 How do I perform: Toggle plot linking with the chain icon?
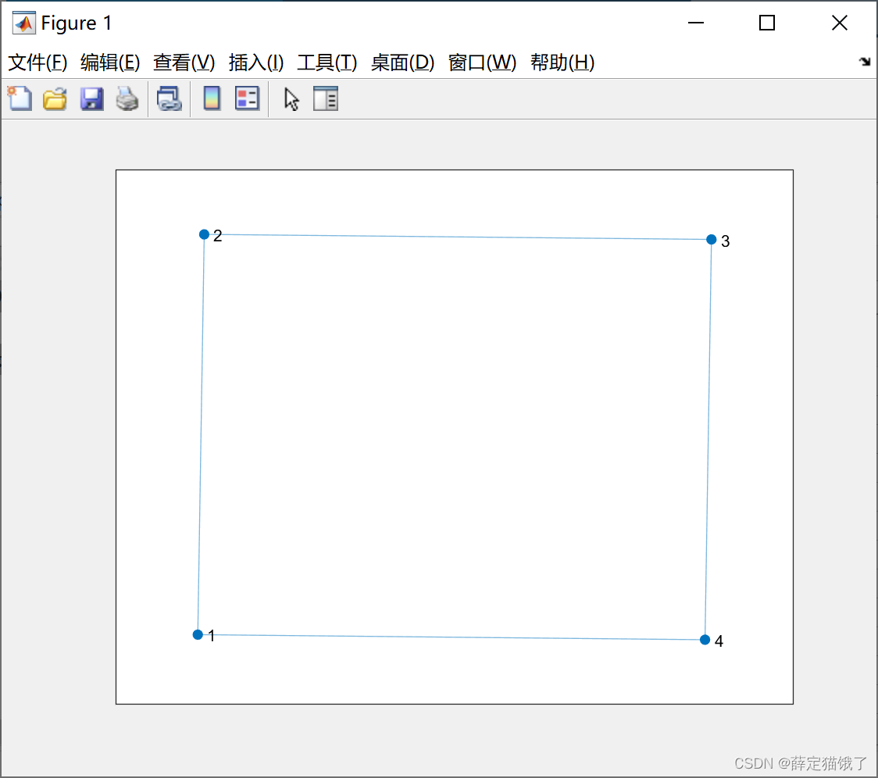pos(169,98)
